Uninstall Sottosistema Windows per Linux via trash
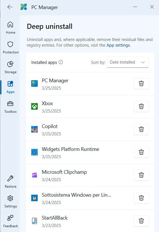The width and height of the screenshot is (159, 232). (141, 198)
